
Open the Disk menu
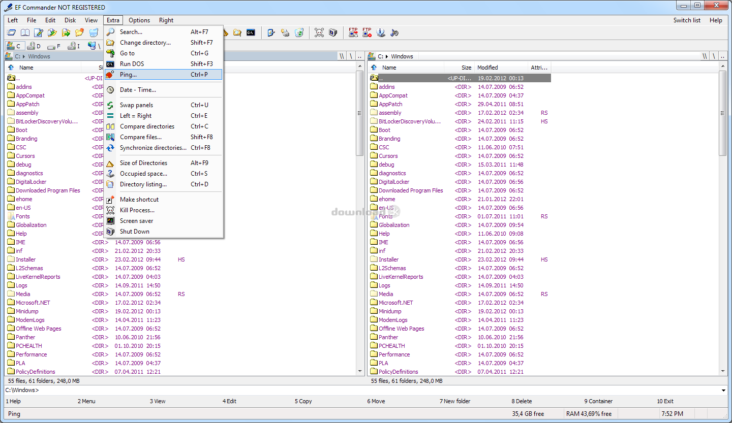pyautogui.click(x=70, y=20)
